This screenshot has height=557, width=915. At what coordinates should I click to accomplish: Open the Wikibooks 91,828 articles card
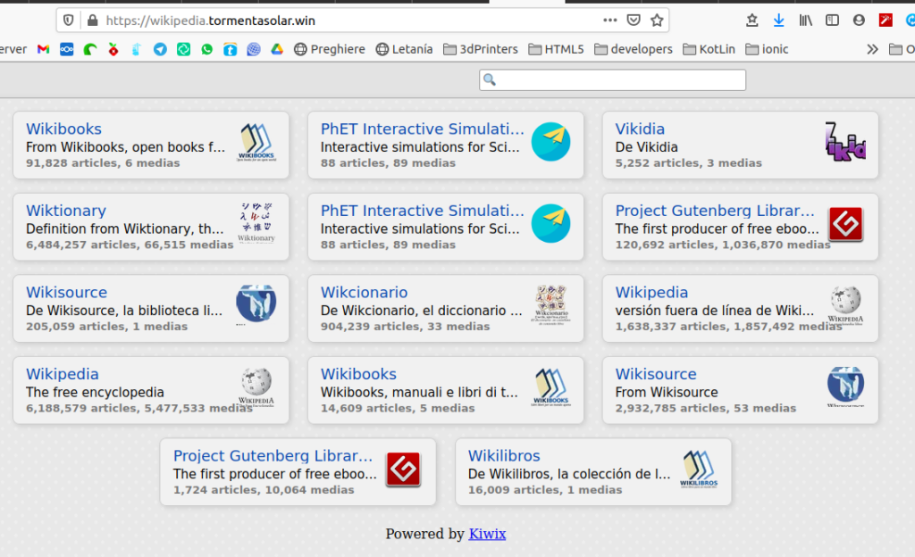point(150,145)
